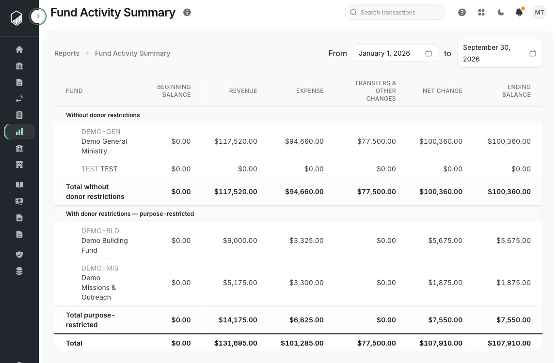Click the info icon beside page title
The height and width of the screenshot is (363, 558).
(x=187, y=13)
